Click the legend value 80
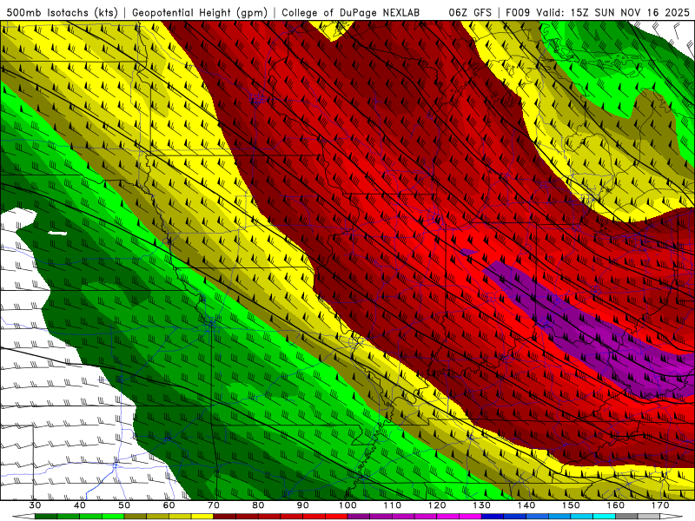 click(258, 505)
